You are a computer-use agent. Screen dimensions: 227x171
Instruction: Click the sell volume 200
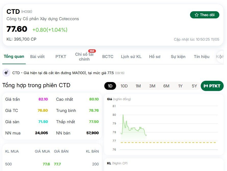coord(95,164)
